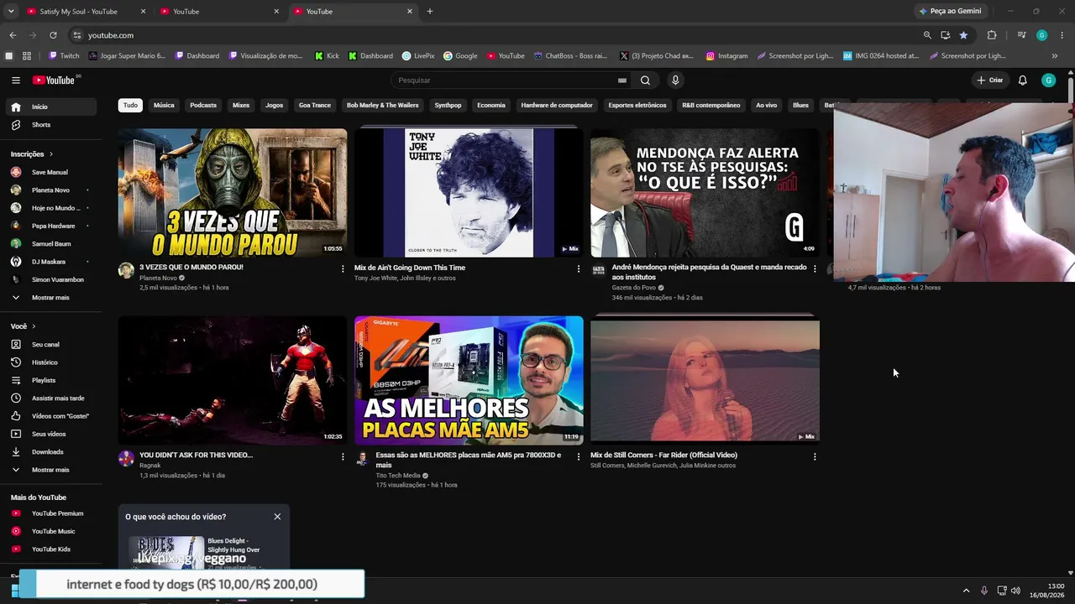Open more options for Mix de Ain't Going Down This Time
This screenshot has height=604, width=1075.
579,268
